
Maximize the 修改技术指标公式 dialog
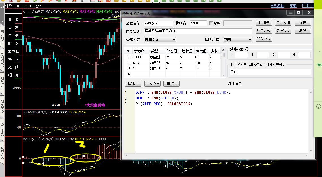[x=298, y=13]
